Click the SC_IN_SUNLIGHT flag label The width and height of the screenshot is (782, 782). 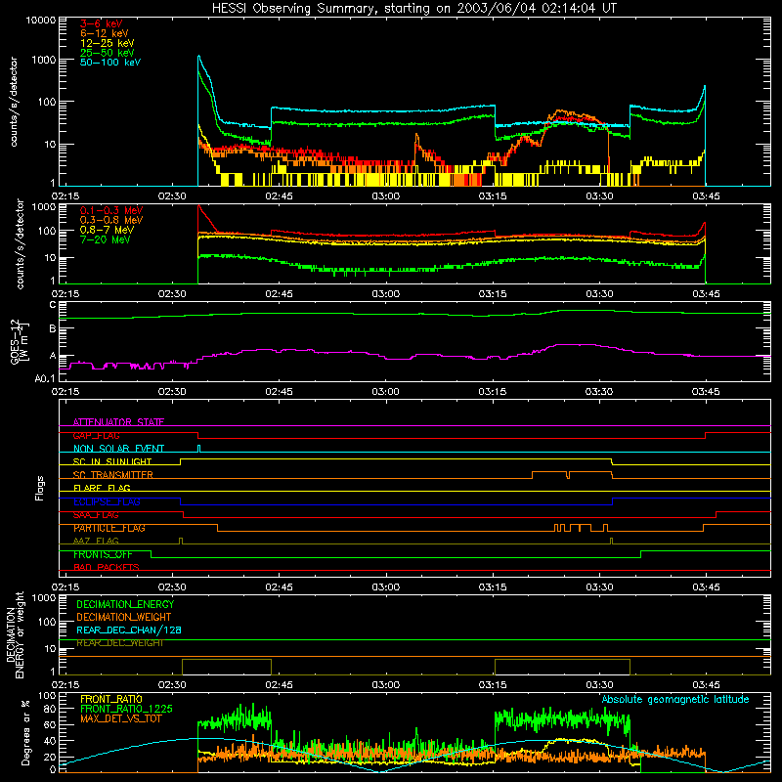click(x=112, y=461)
